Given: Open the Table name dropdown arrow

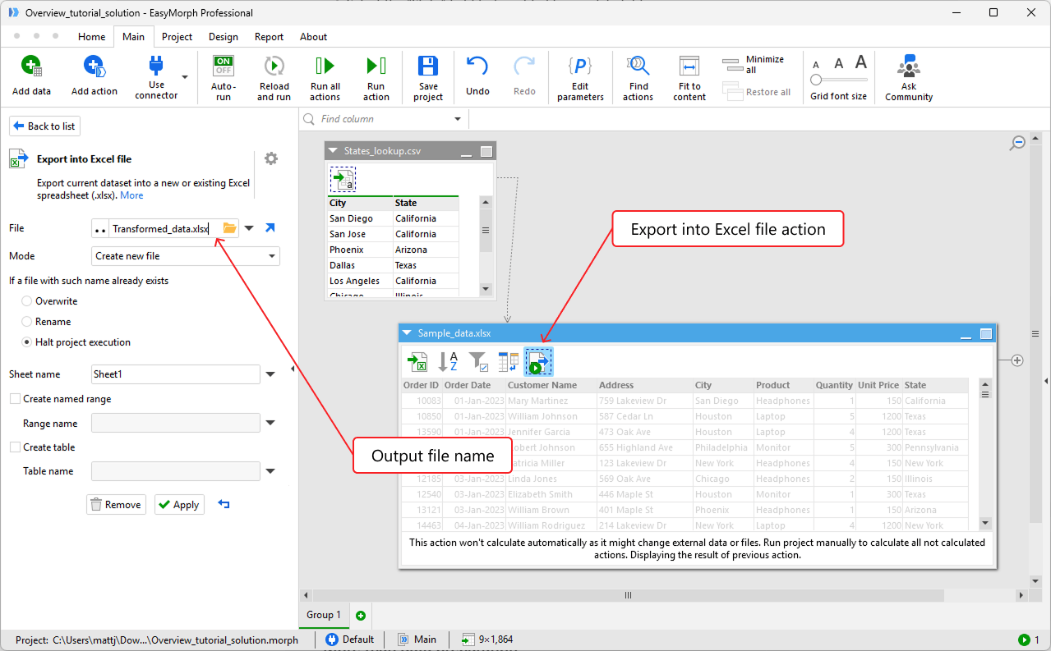Looking at the screenshot, I should [x=270, y=471].
